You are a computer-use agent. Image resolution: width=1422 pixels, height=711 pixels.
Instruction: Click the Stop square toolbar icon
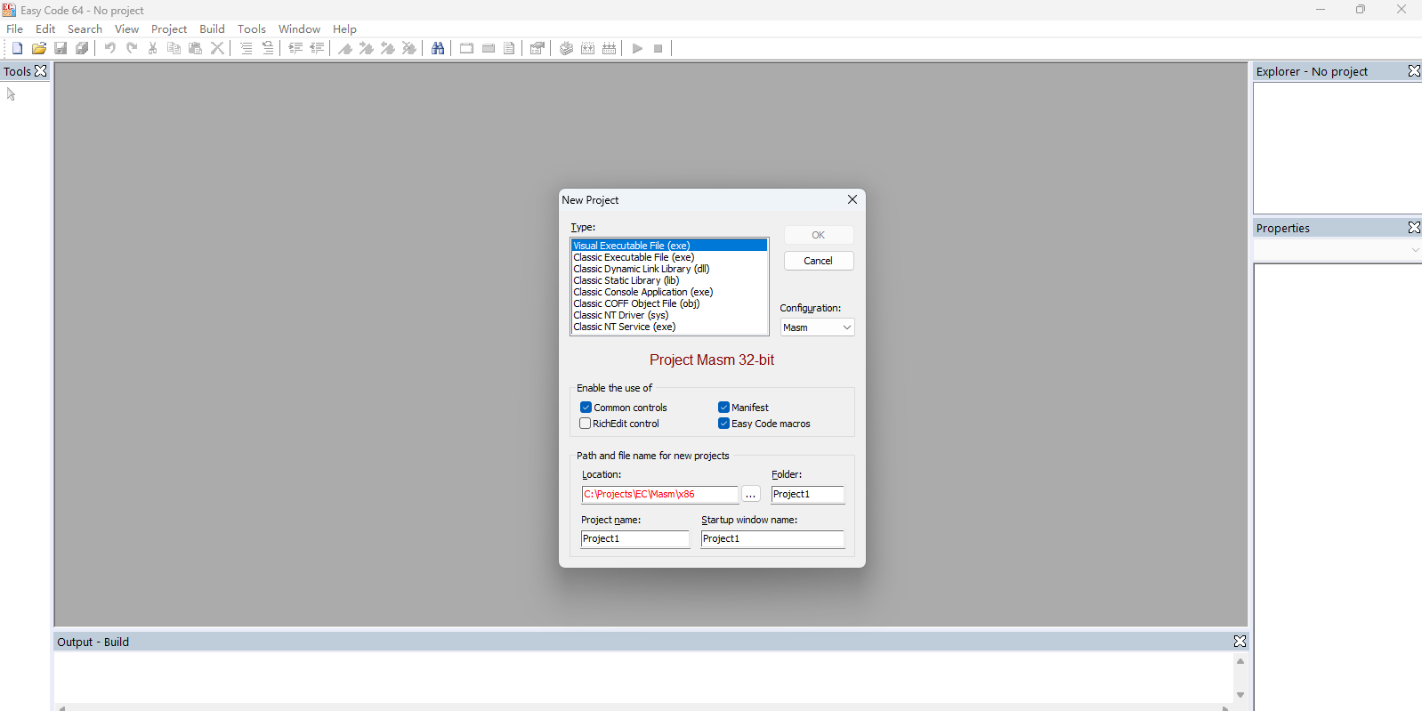[658, 48]
